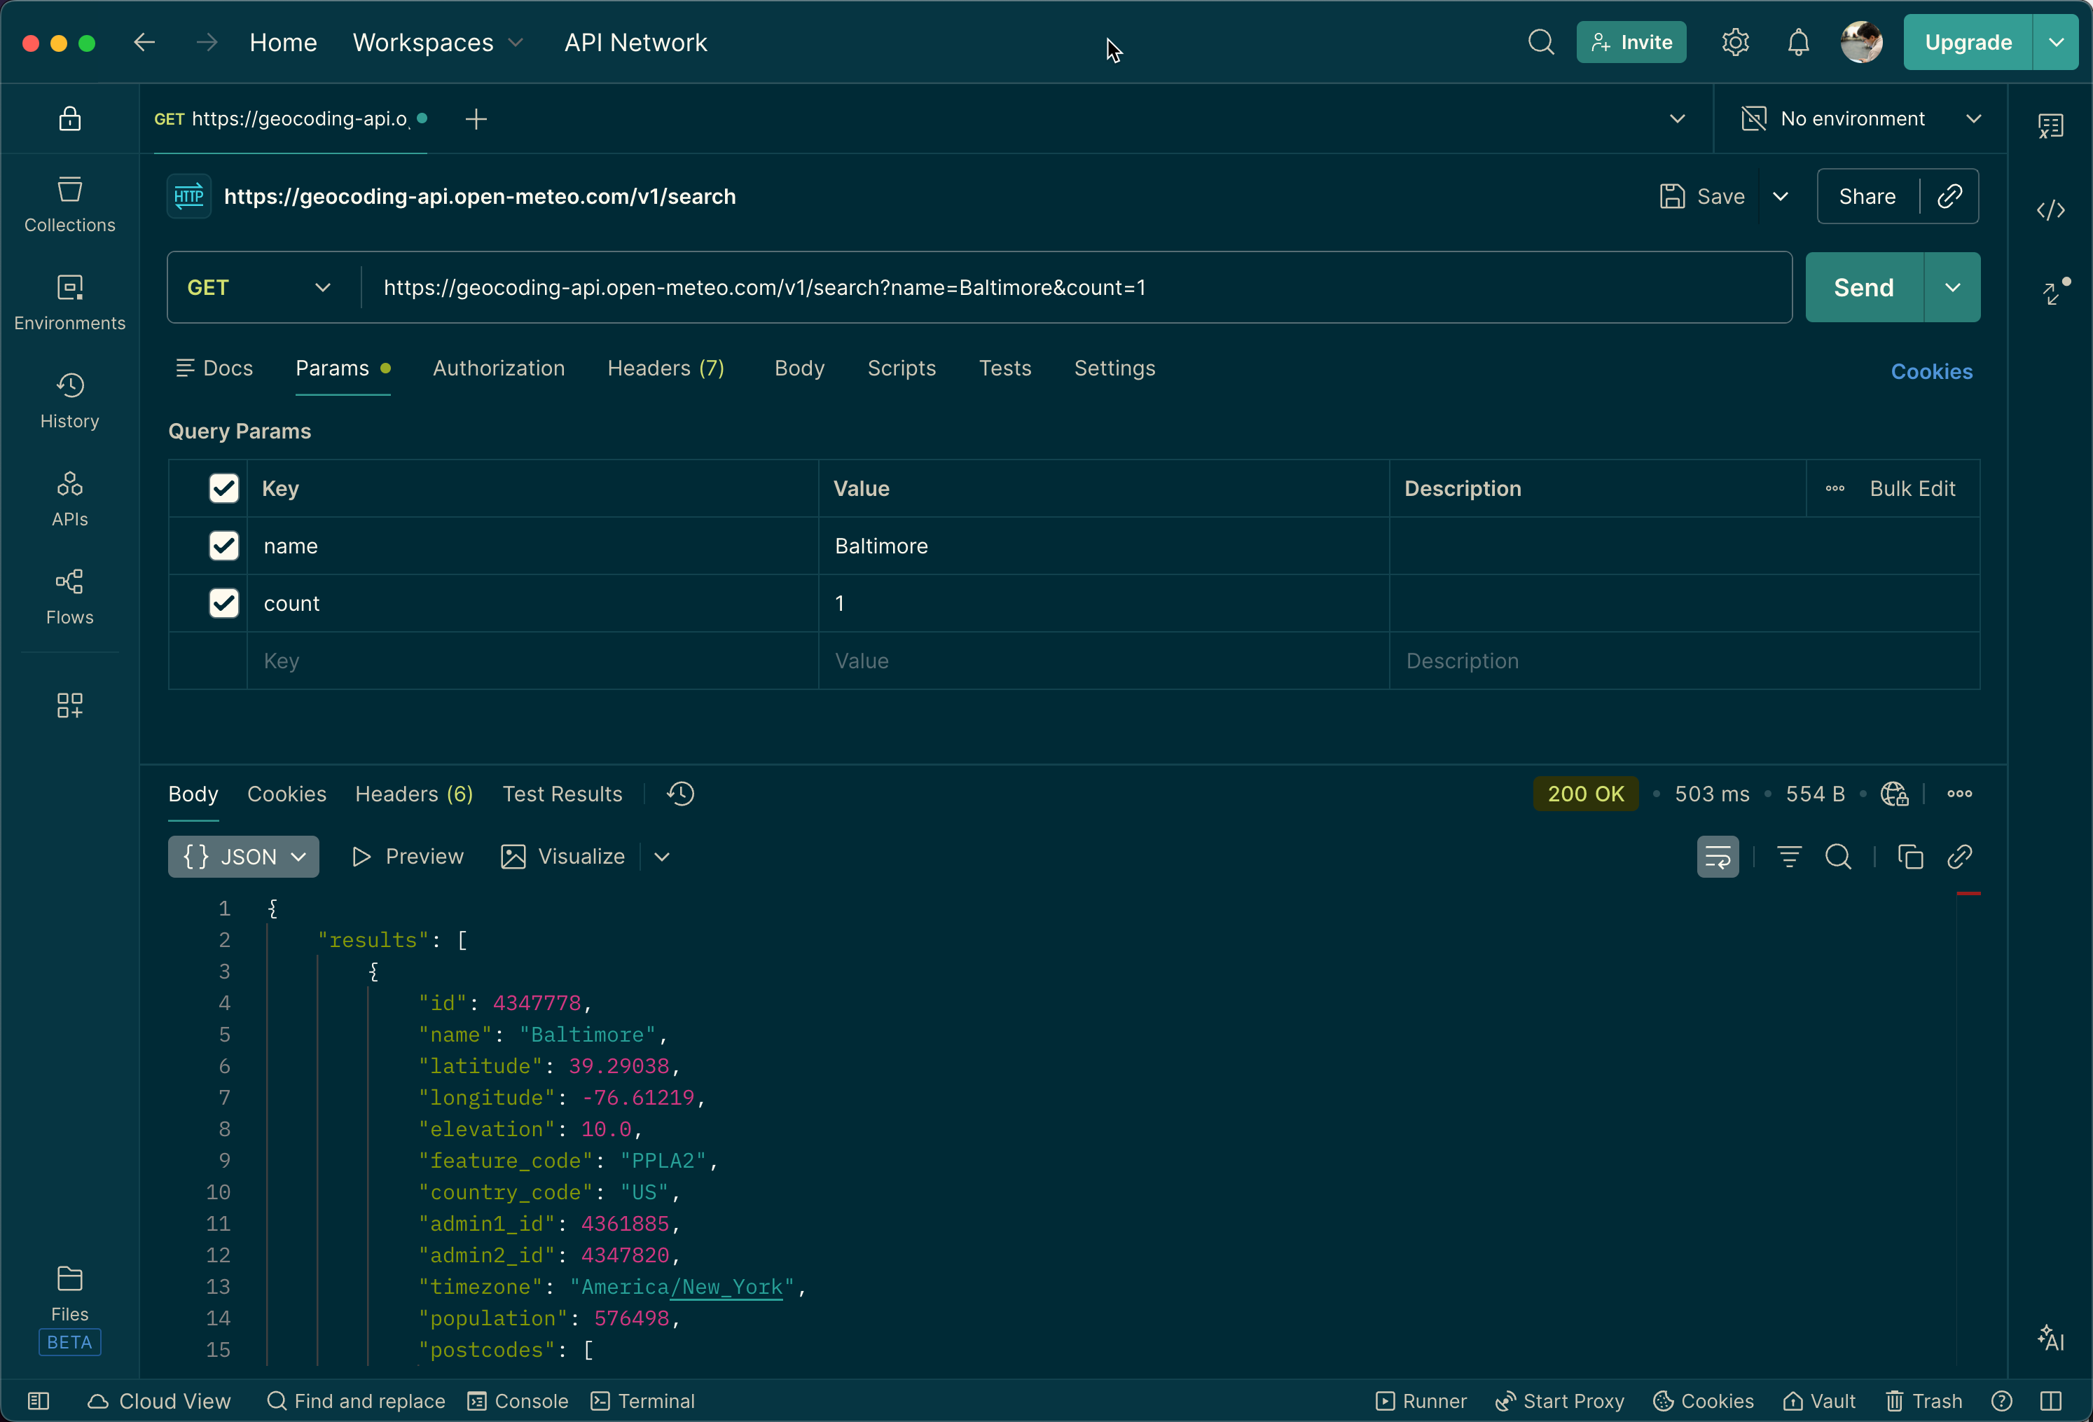The height and width of the screenshot is (1422, 2093).
Task: Search within the response body
Action: point(1838,857)
